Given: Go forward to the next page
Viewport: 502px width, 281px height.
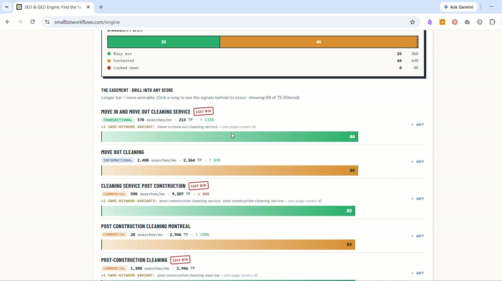Looking at the screenshot, I should tap(20, 22).
